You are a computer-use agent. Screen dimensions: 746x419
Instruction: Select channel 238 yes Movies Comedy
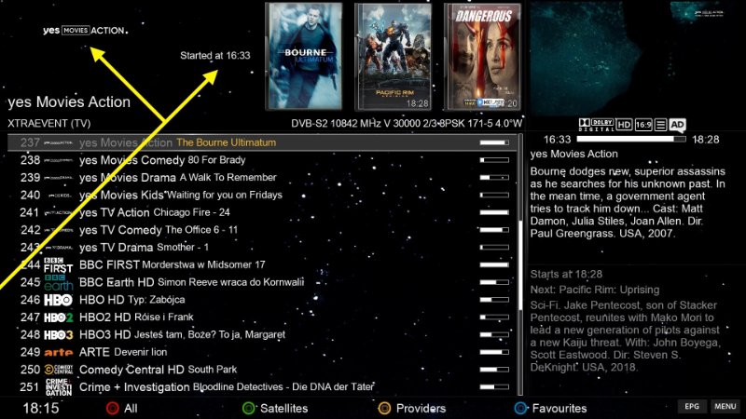pyautogui.click(x=262, y=160)
